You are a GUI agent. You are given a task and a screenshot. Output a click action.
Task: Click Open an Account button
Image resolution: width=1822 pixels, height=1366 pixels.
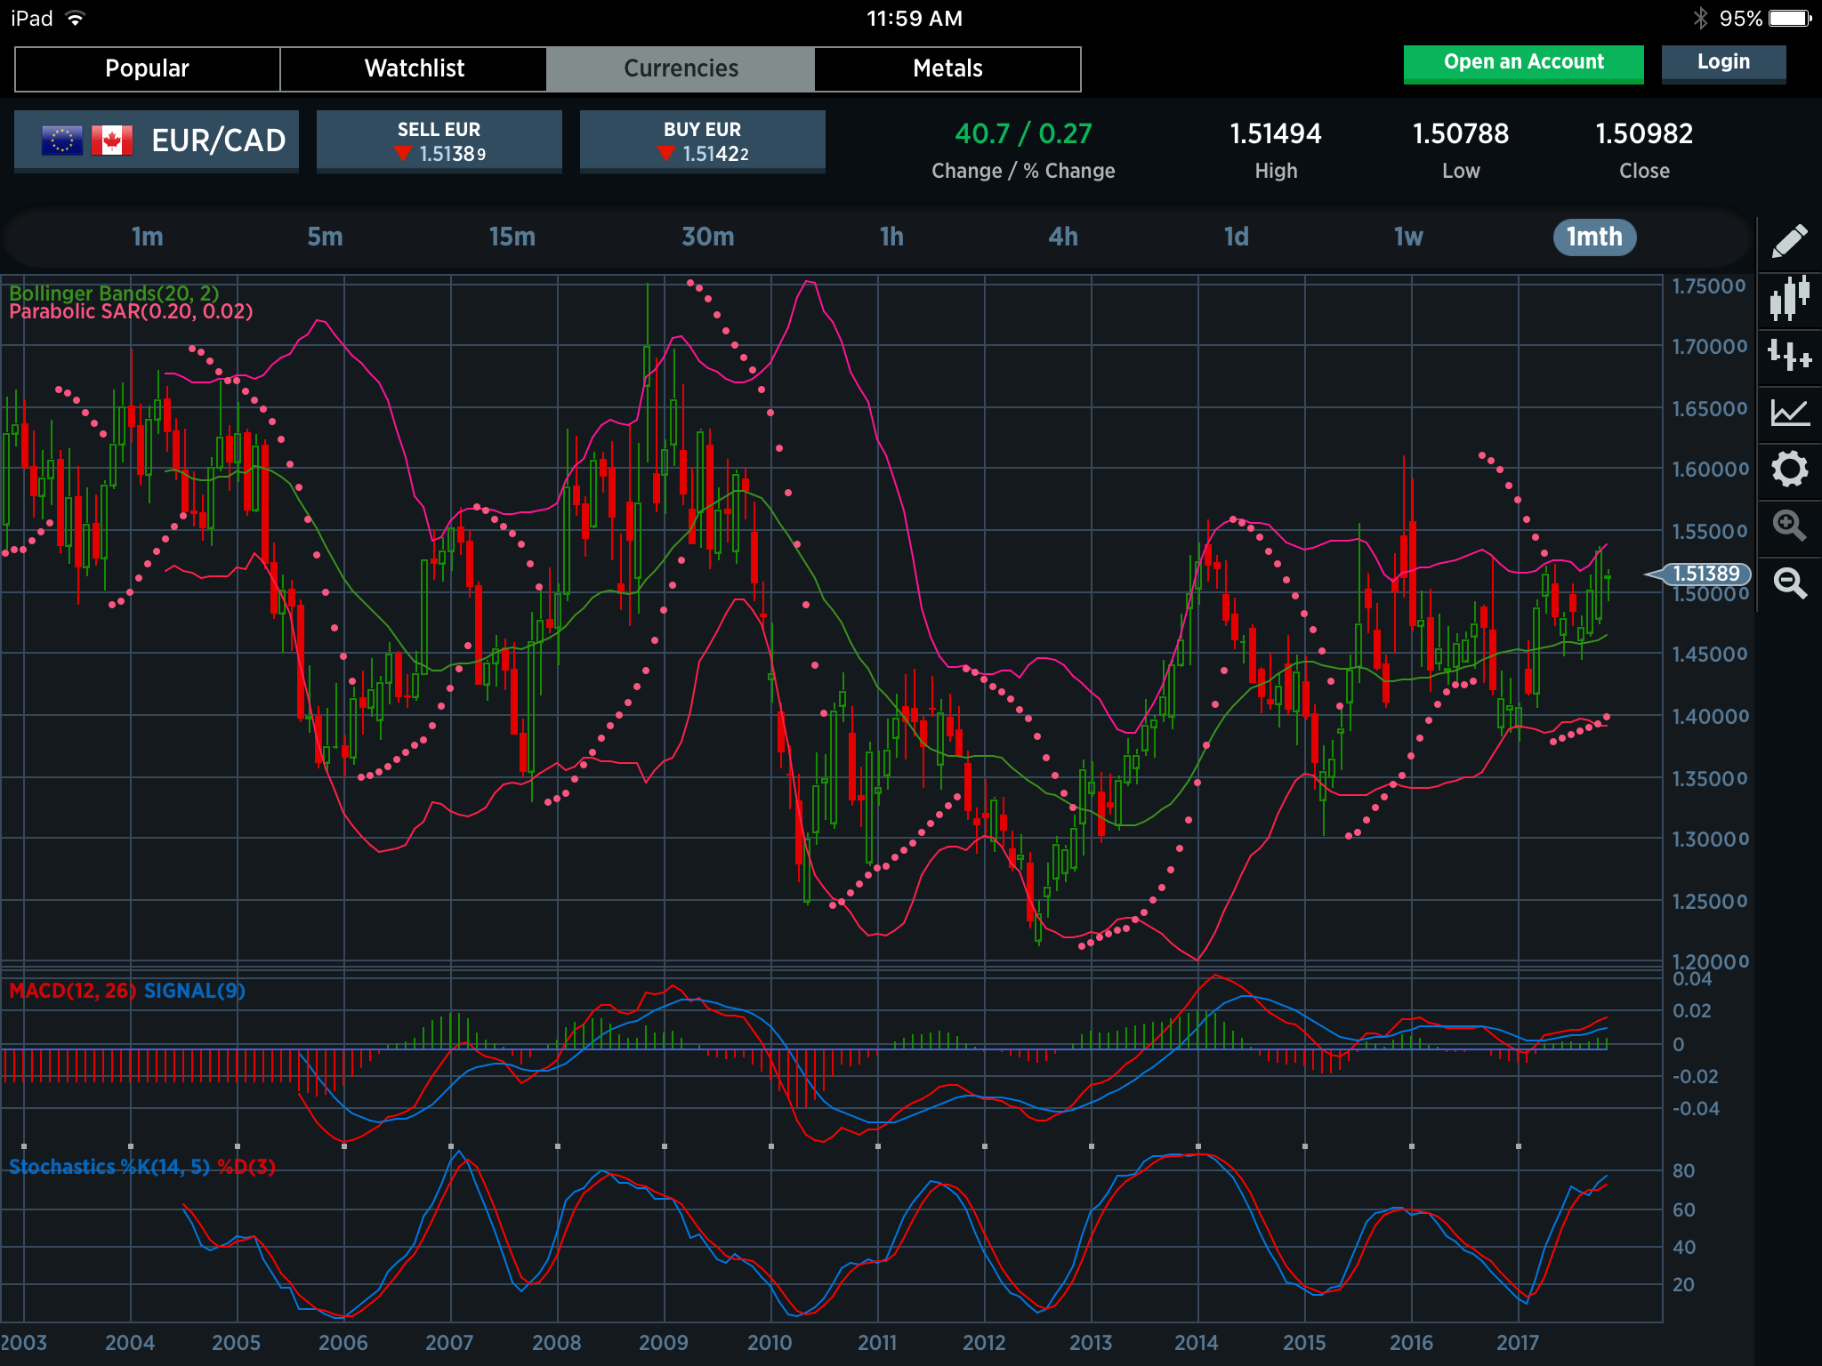pos(1523,63)
